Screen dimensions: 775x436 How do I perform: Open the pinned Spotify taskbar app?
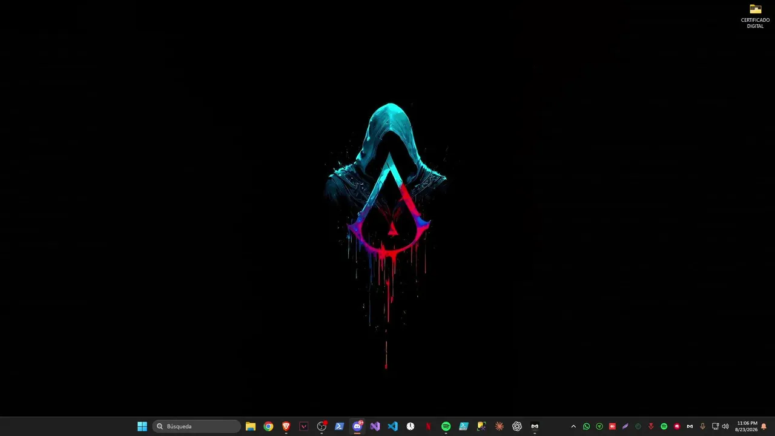[x=446, y=426]
